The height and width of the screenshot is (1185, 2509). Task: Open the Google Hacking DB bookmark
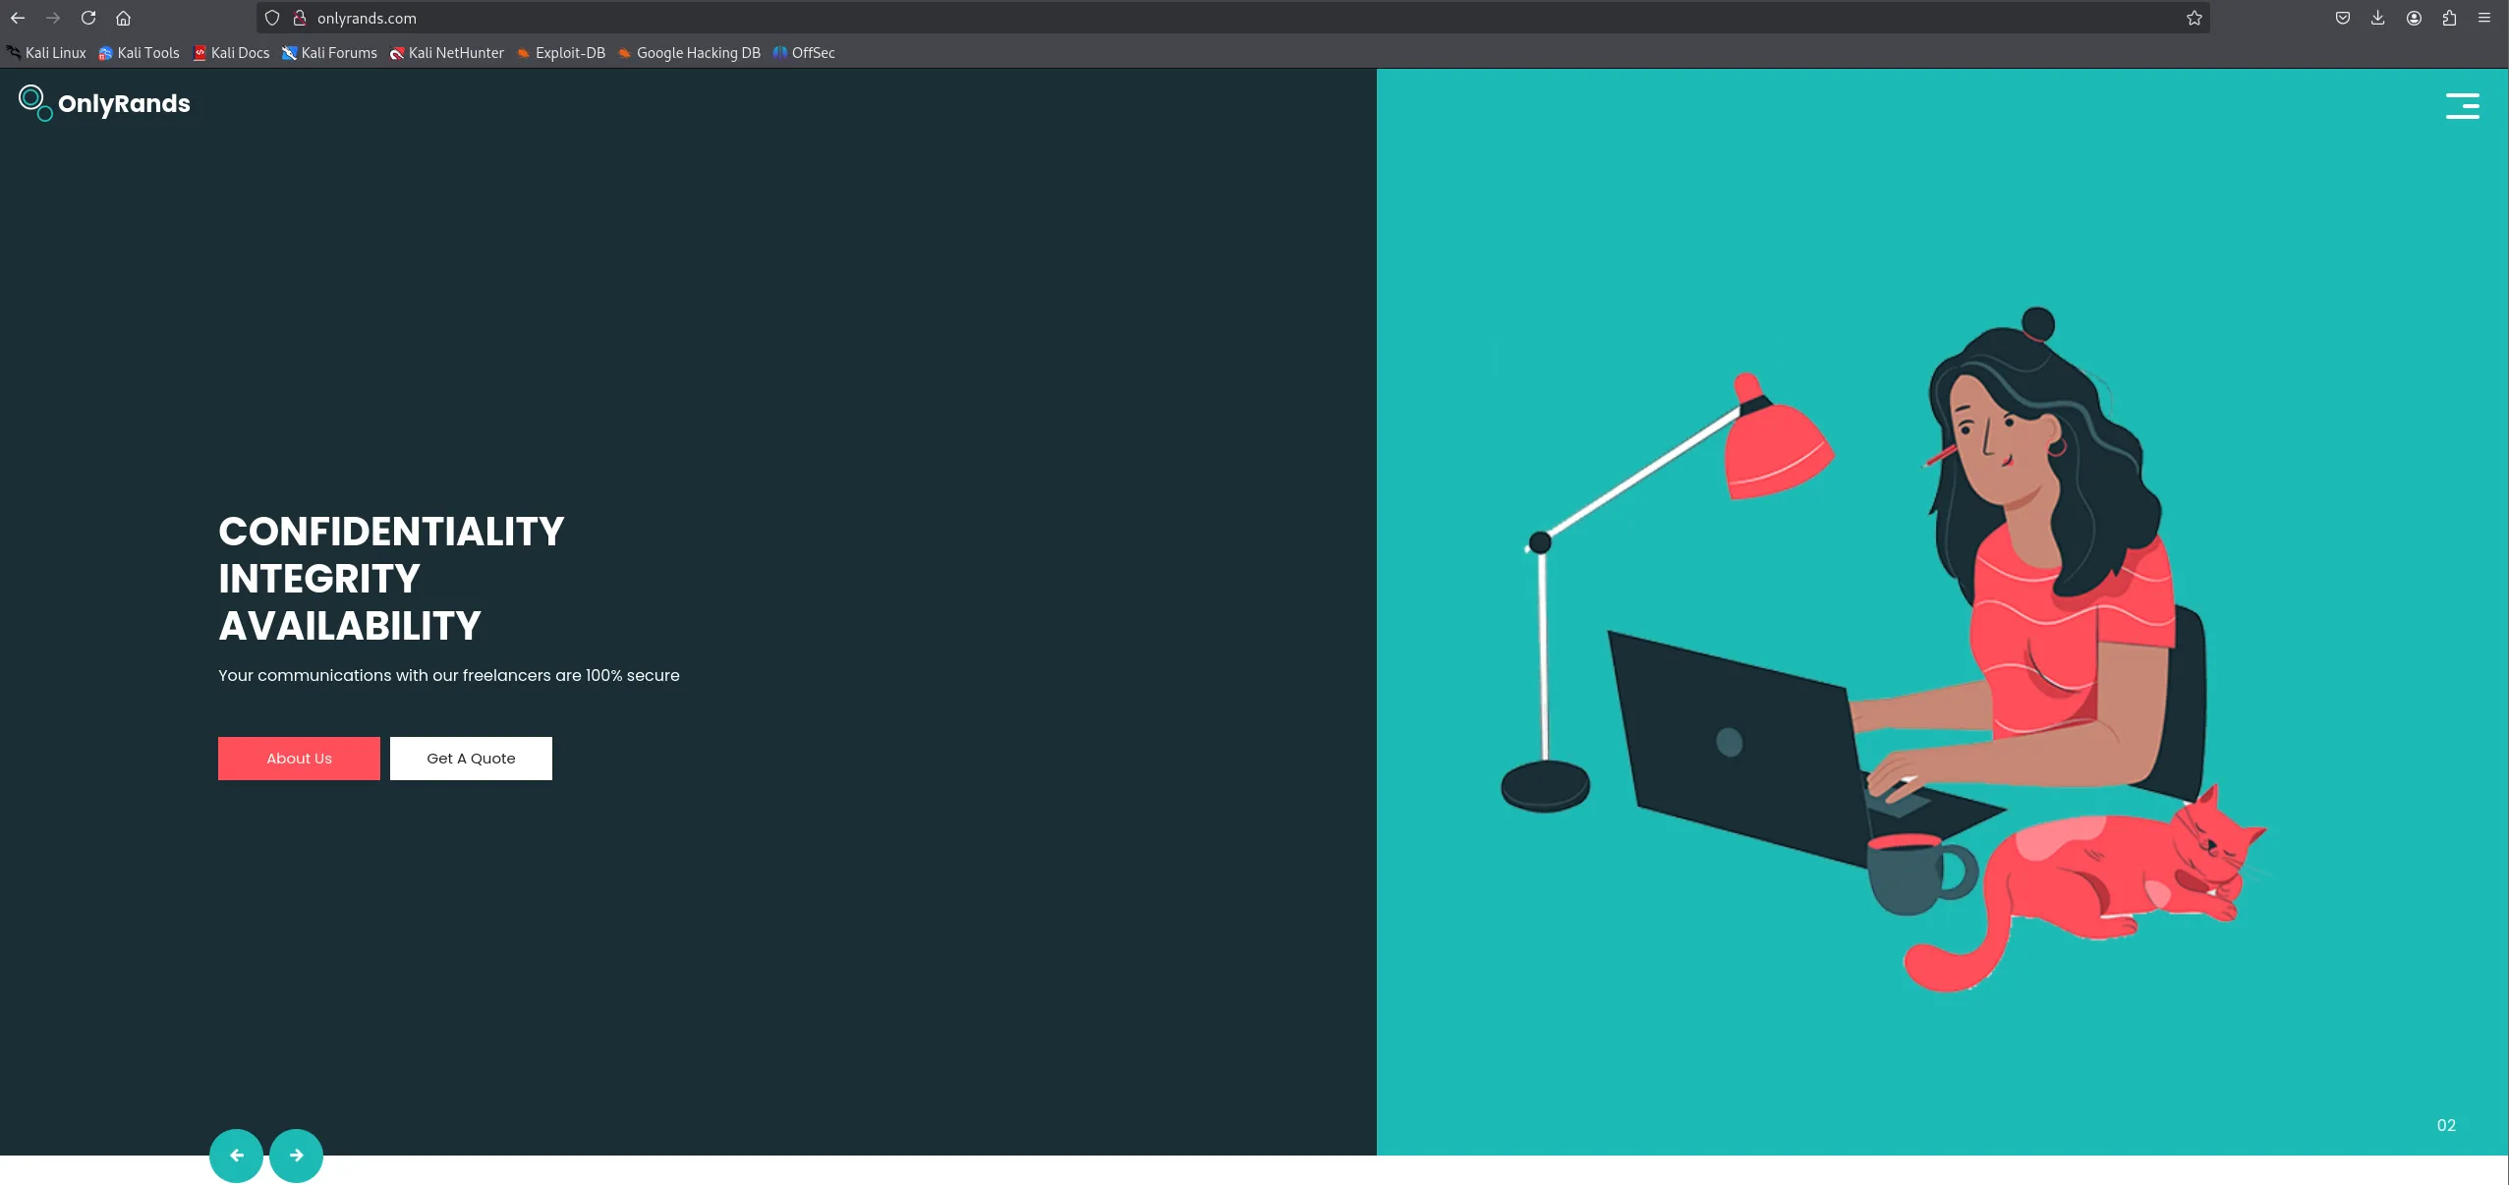coord(689,53)
